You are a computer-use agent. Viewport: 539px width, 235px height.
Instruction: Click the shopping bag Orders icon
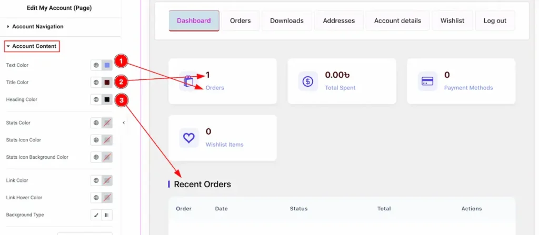tap(188, 81)
